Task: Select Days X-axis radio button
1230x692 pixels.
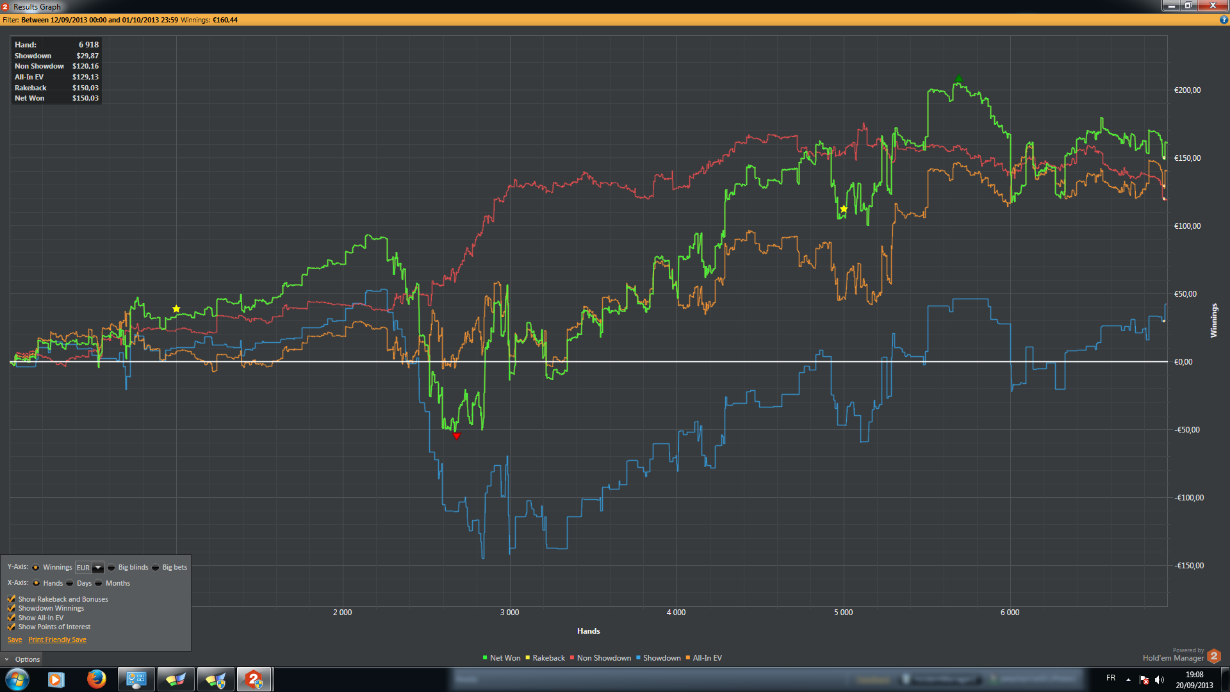Action: 70,583
